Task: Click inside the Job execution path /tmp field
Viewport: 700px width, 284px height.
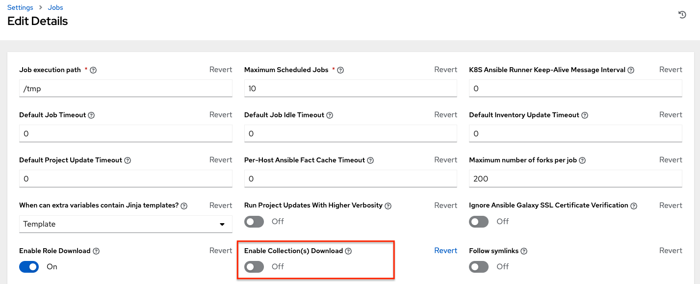Action: [125, 88]
